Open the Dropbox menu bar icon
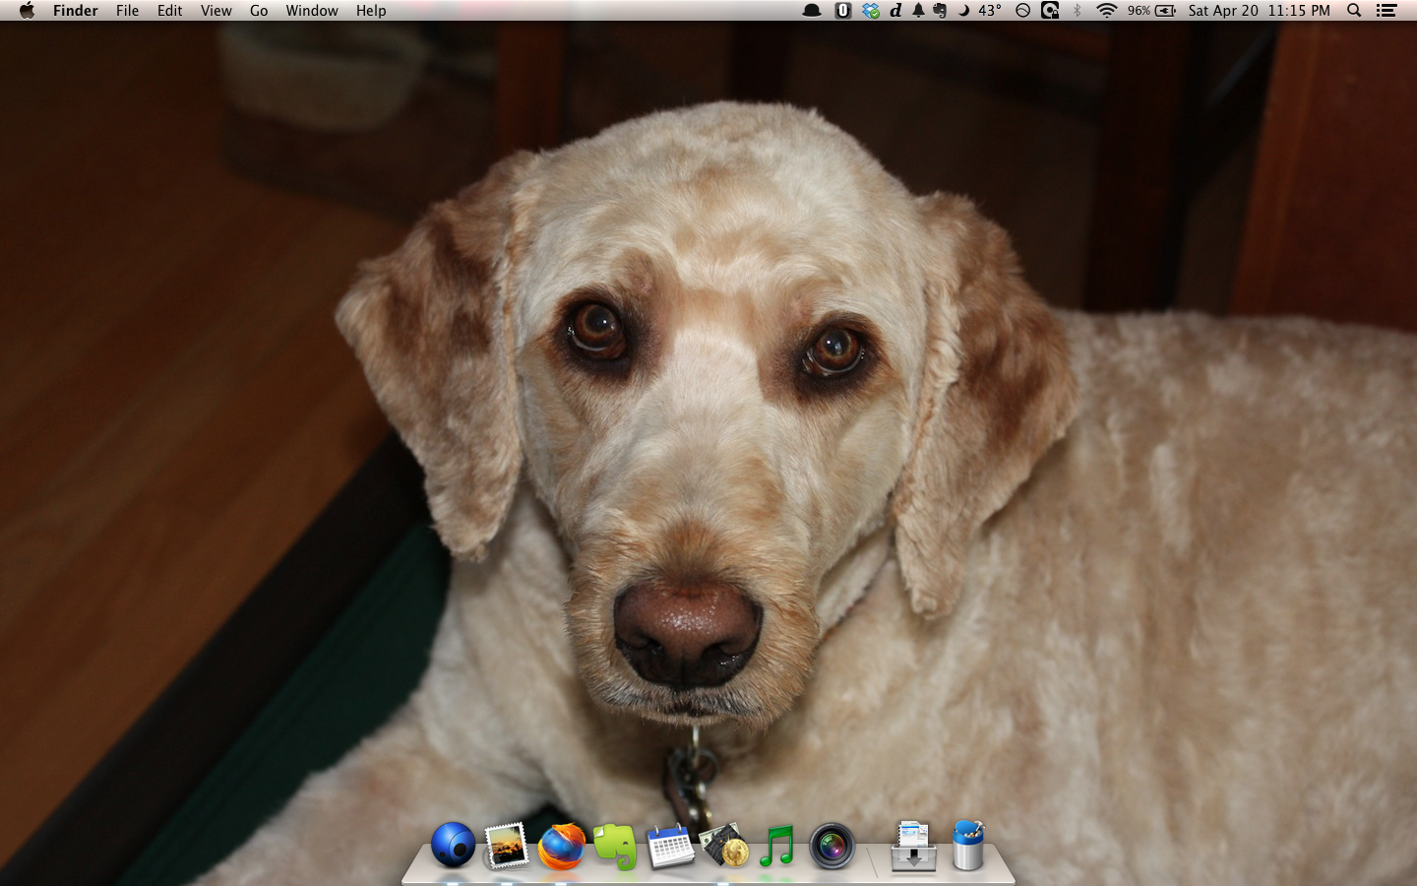 tap(871, 11)
